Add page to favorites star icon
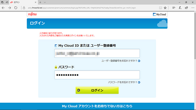This screenshot has width=196, height=110. (x=165, y=8)
